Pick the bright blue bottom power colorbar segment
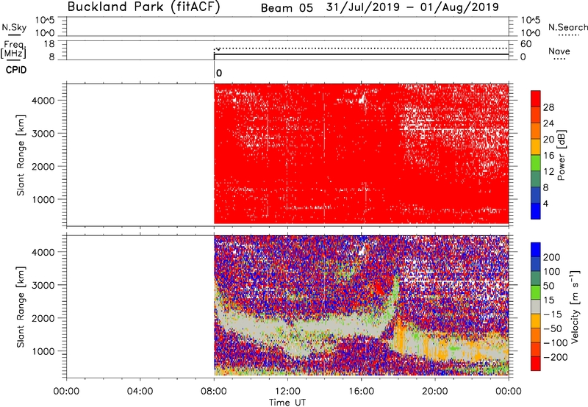The width and height of the screenshot is (588, 407). (536, 211)
